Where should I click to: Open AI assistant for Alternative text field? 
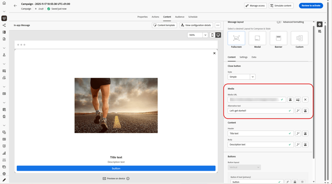(x=298, y=111)
